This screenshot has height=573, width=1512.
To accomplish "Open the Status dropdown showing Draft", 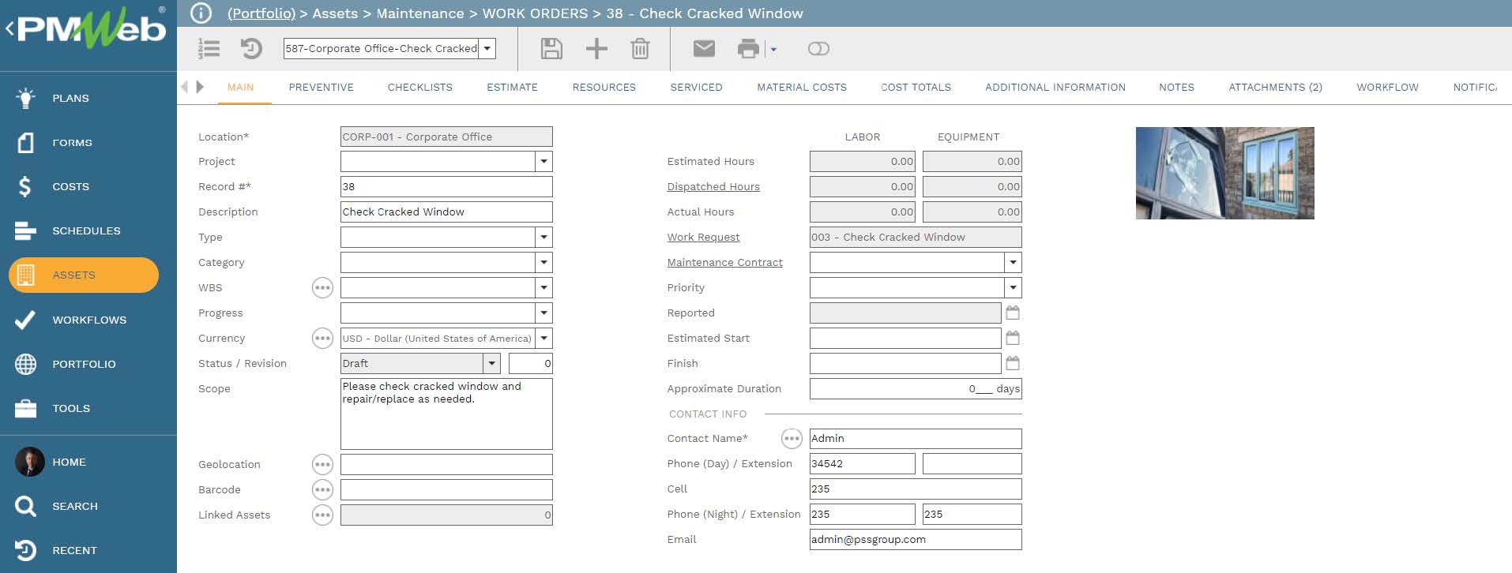I will pos(492,364).
